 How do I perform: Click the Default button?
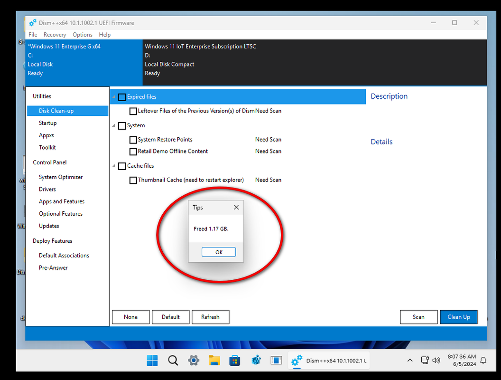(x=171, y=317)
